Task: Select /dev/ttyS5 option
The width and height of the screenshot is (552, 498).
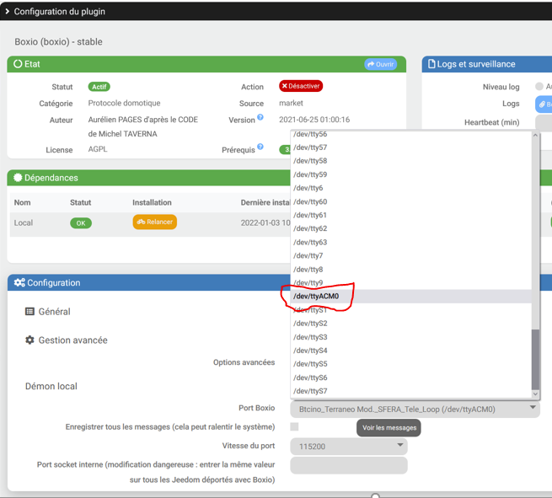Action: tap(410, 364)
